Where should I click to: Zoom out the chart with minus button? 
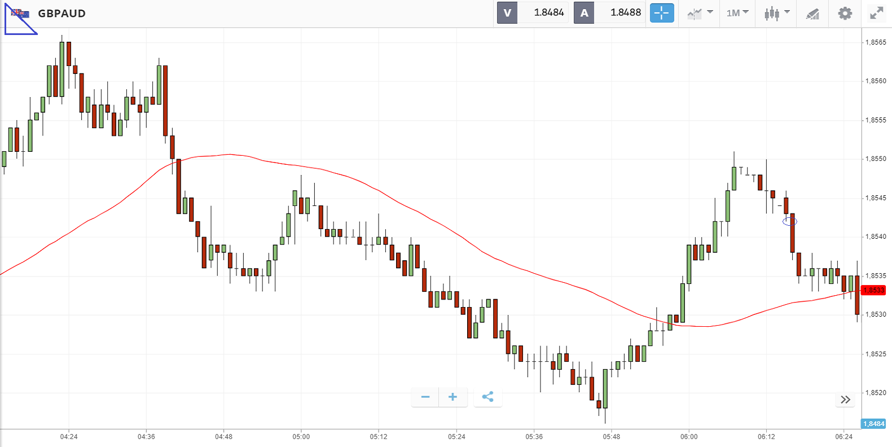click(425, 397)
